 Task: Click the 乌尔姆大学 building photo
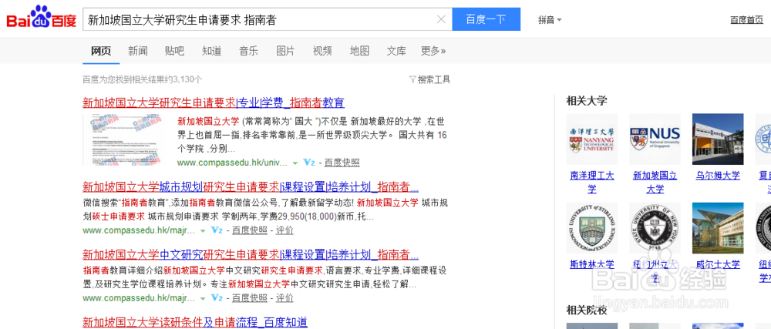[718, 139]
